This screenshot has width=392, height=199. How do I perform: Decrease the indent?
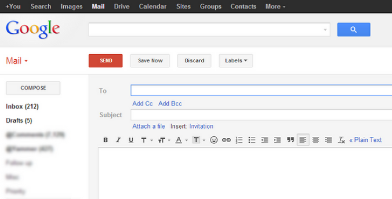pyautogui.click(x=264, y=140)
